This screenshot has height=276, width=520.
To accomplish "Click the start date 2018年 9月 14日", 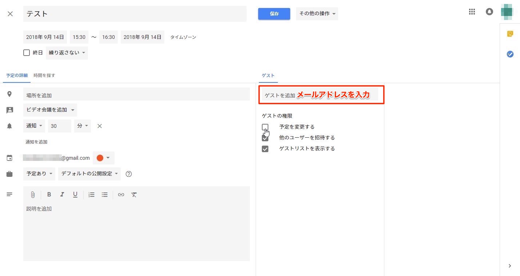I will coord(45,37).
